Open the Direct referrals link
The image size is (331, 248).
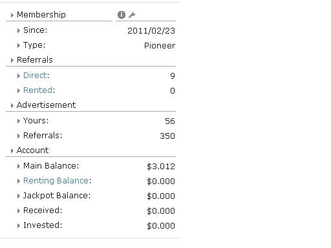click(x=35, y=76)
